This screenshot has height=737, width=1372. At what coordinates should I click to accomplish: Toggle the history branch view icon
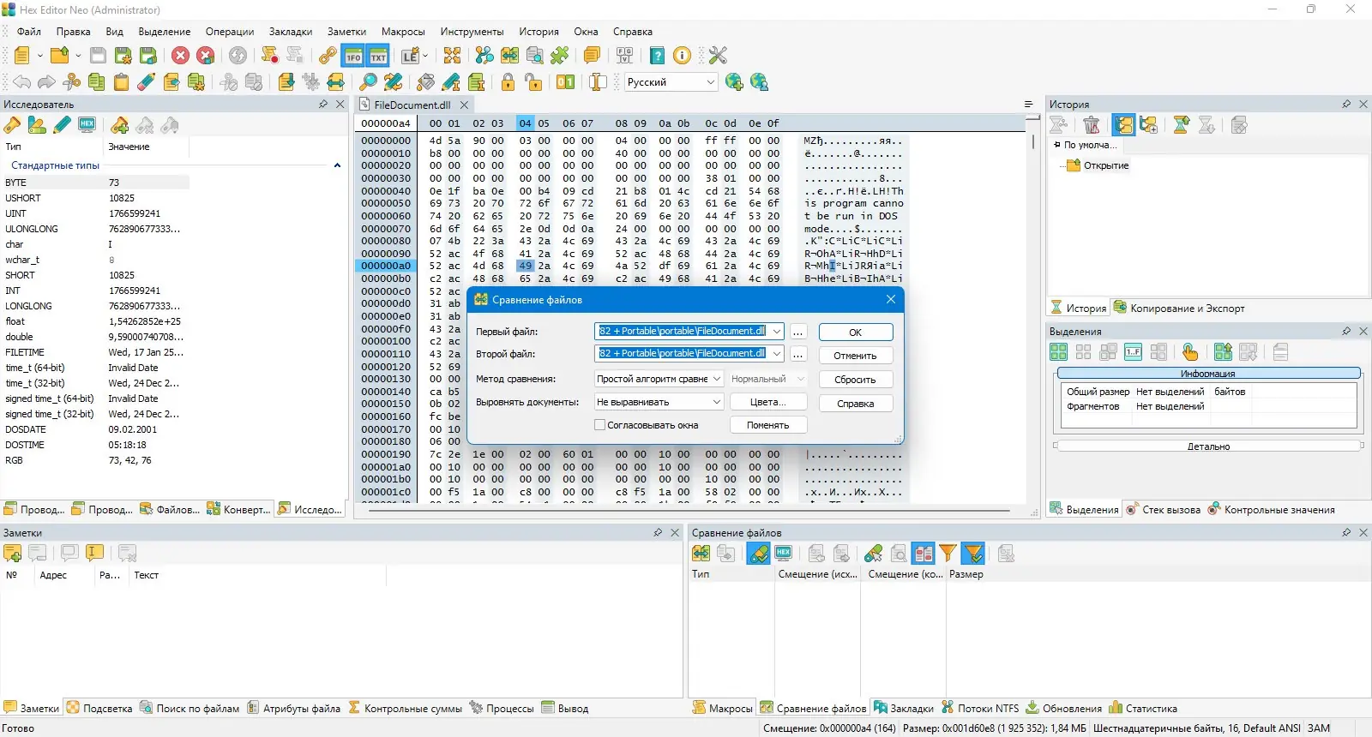click(x=1124, y=125)
